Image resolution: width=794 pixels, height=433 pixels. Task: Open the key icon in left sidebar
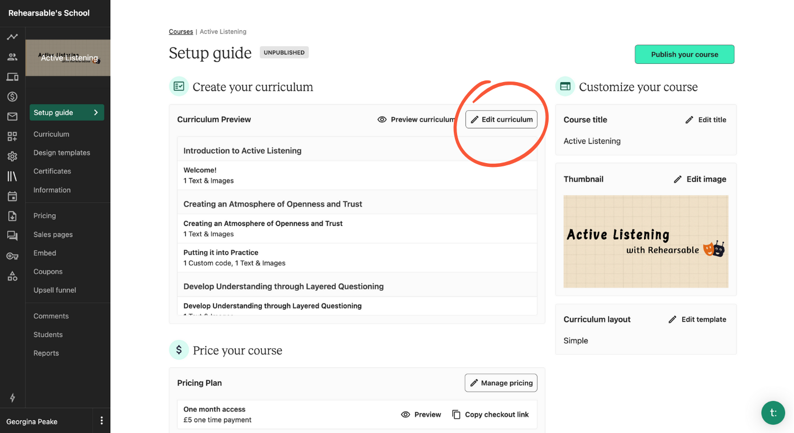point(12,256)
